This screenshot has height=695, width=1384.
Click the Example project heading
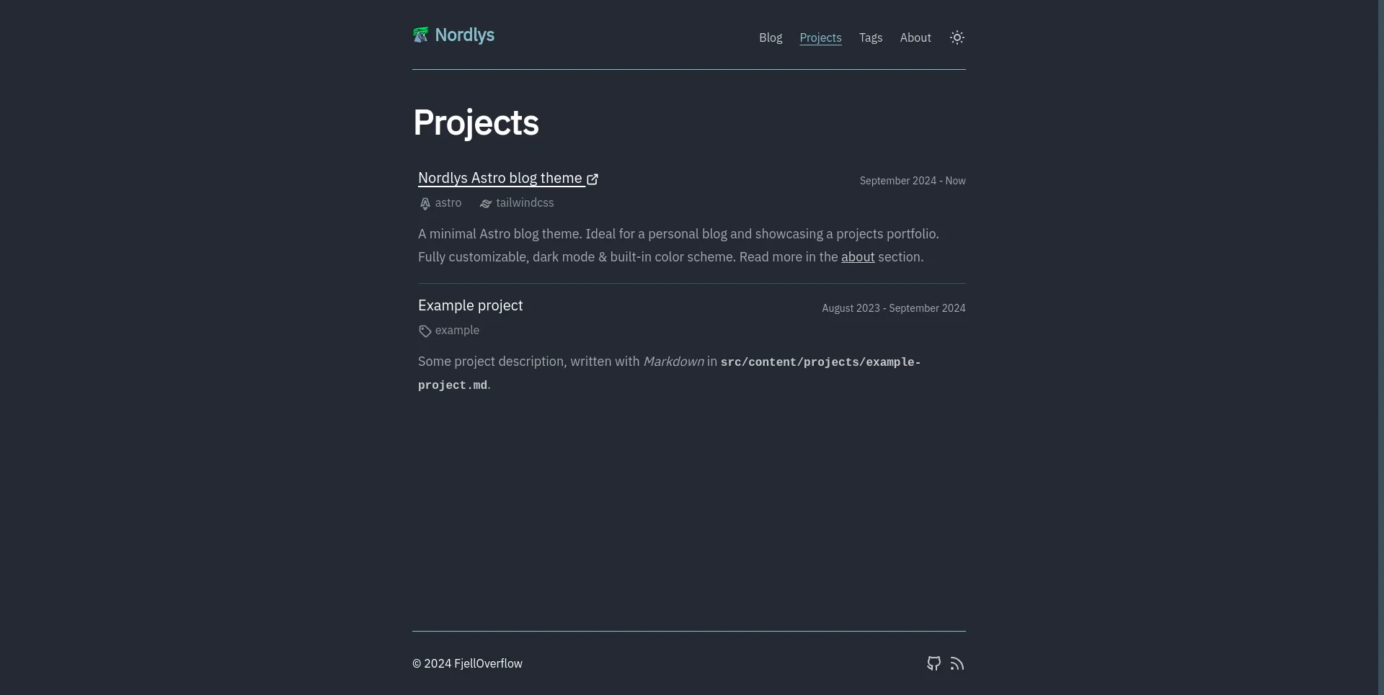point(470,305)
